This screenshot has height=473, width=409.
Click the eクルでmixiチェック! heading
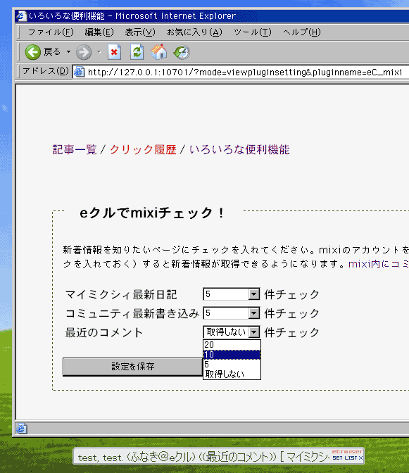152,213
